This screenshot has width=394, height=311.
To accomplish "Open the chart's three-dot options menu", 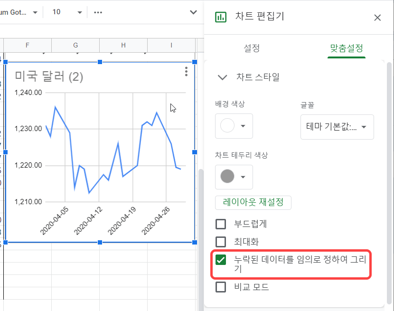I will 186,71.
